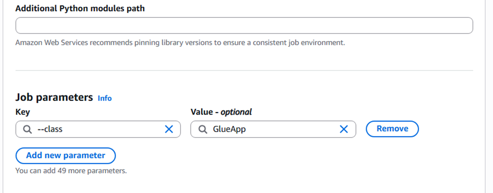The image size is (493, 193).
Task: Open the Info link beside Job parameters
Action: (x=104, y=98)
